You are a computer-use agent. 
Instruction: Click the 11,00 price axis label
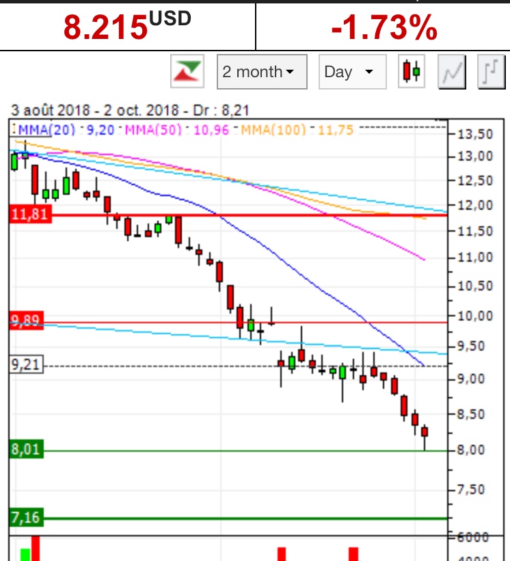pos(475,257)
